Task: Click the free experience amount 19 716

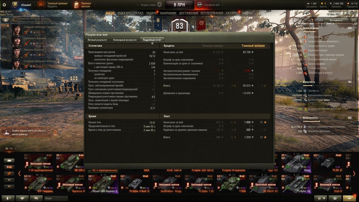Action: pyautogui.click(x=354, y=3)
